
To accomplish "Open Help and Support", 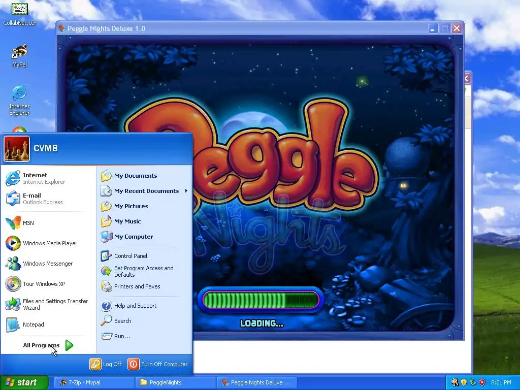I will pyautogui.click(x=145, y=305).
